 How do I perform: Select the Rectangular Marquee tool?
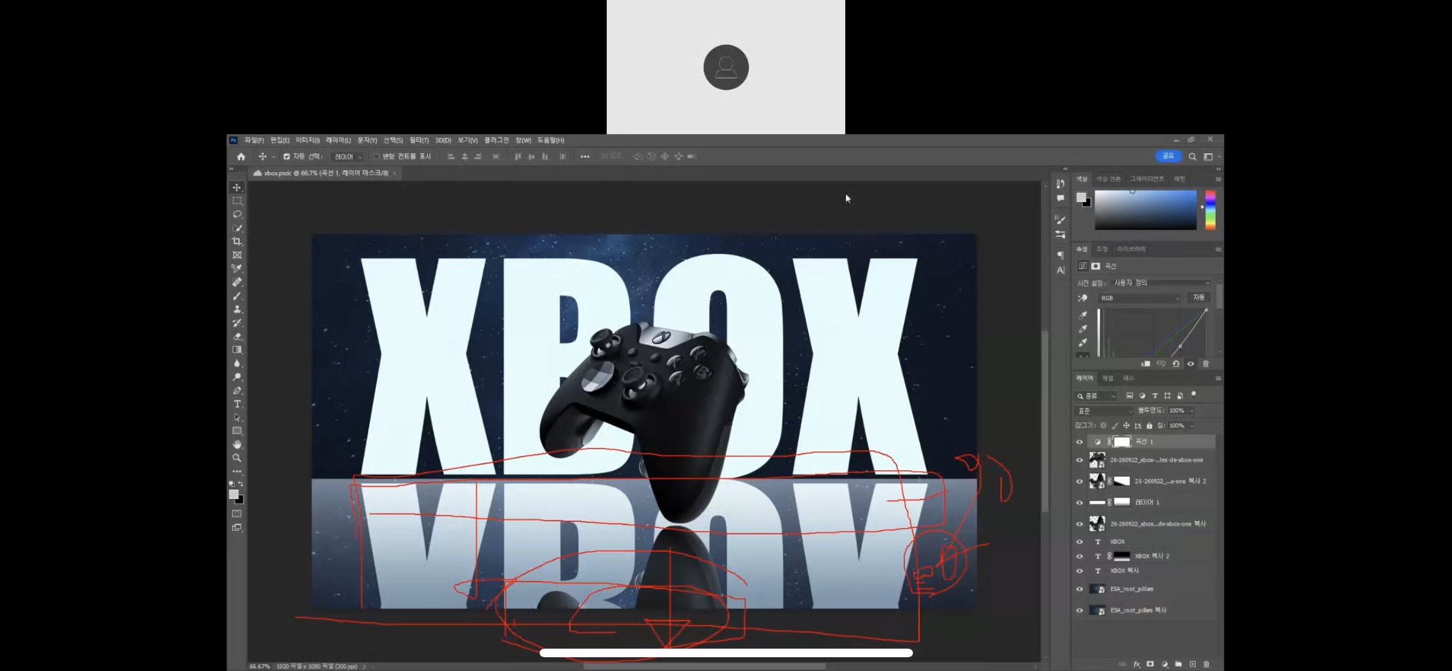pyautogui.click(x=237, y=201)
